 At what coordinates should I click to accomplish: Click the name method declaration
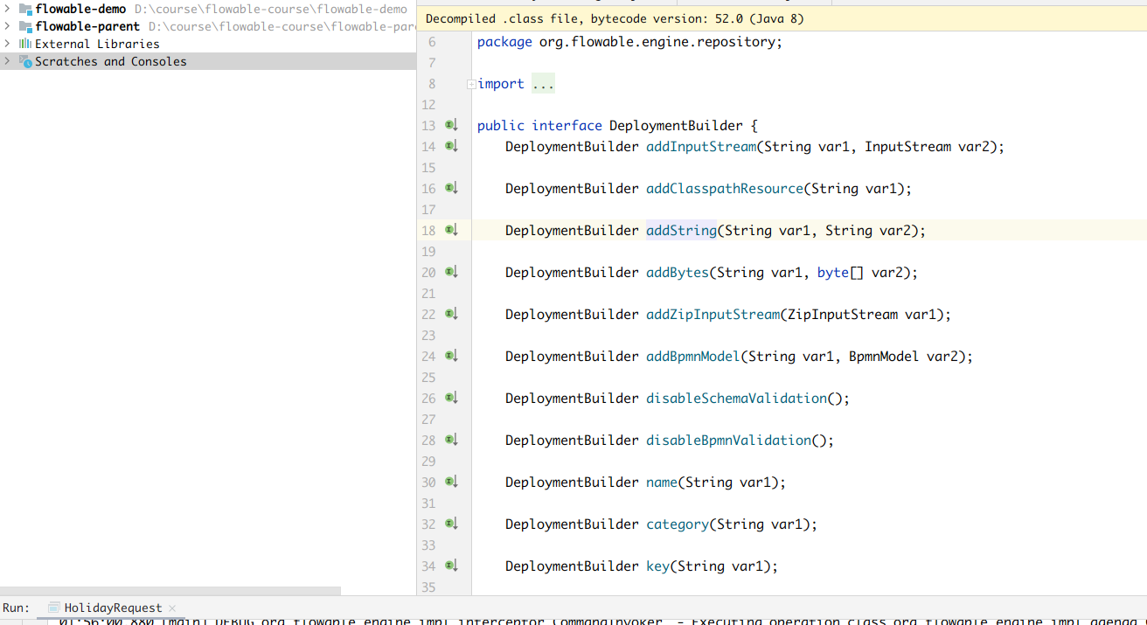coord(662,483)
